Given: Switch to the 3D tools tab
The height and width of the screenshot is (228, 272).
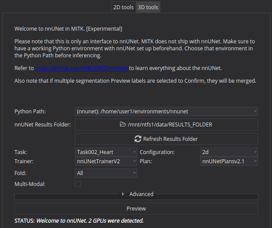Looking at the screenshot, I should pos(148,7).
